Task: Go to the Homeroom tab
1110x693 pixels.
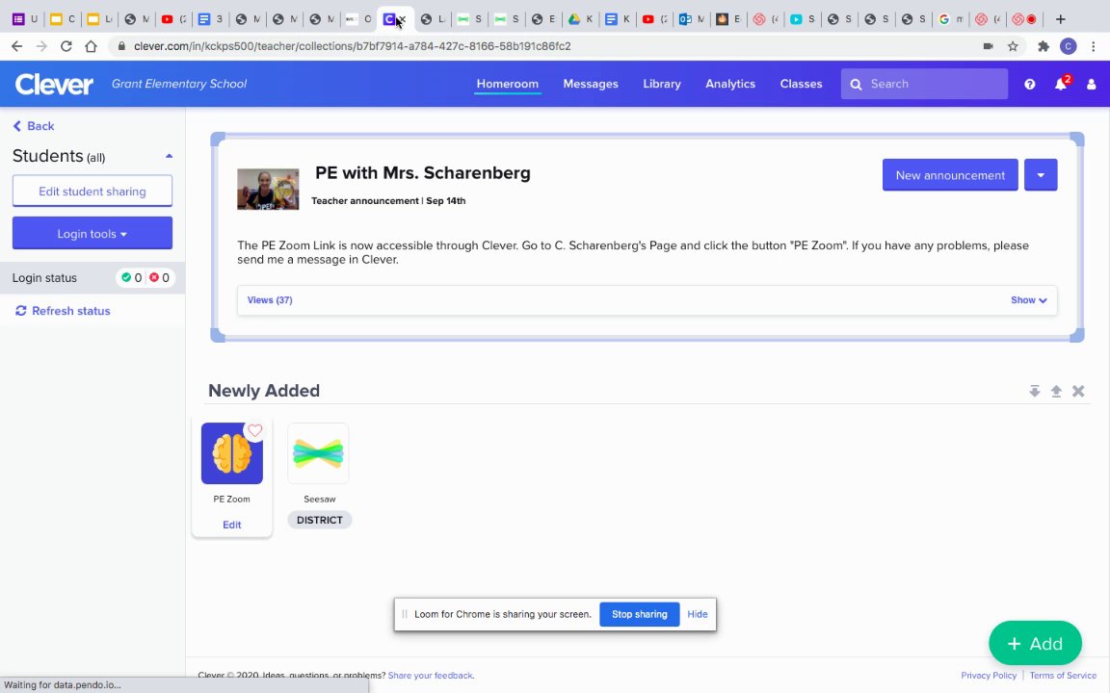Action: click(x=508, y=84)
